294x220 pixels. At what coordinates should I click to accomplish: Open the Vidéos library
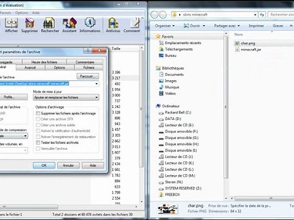pos(168,94)
